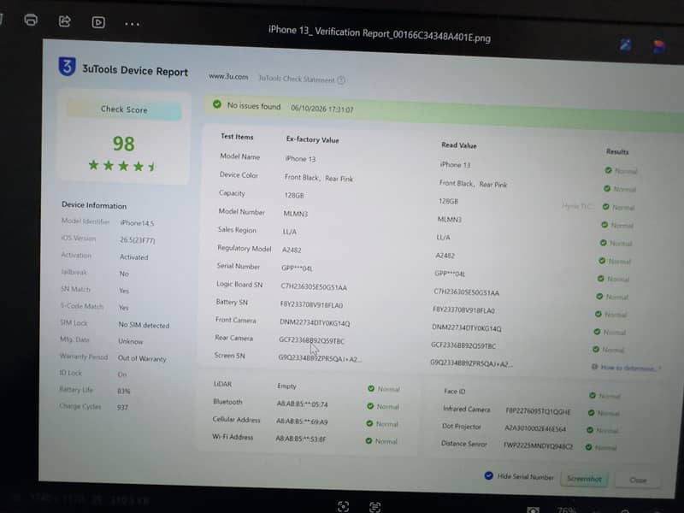Click Battery Life value 83%
684x513 pixels.
[123, 391]
